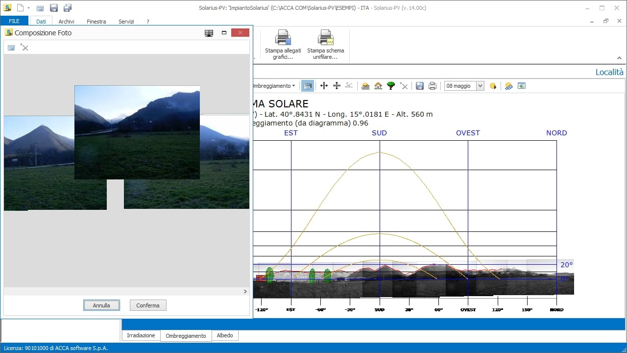Switch to the Albedo tab
The image size is (627, 353).
[225, 335]
